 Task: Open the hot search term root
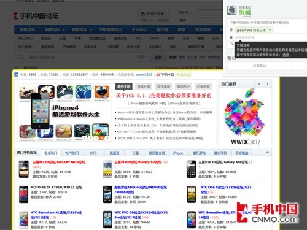coord(202,57)
